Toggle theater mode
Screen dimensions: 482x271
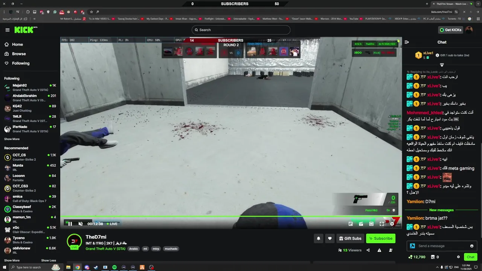point(371,224)
